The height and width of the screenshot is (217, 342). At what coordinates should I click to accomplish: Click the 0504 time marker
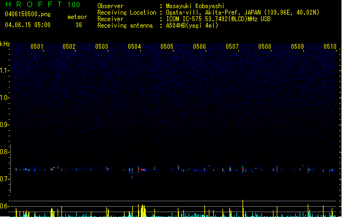point(134,47)
